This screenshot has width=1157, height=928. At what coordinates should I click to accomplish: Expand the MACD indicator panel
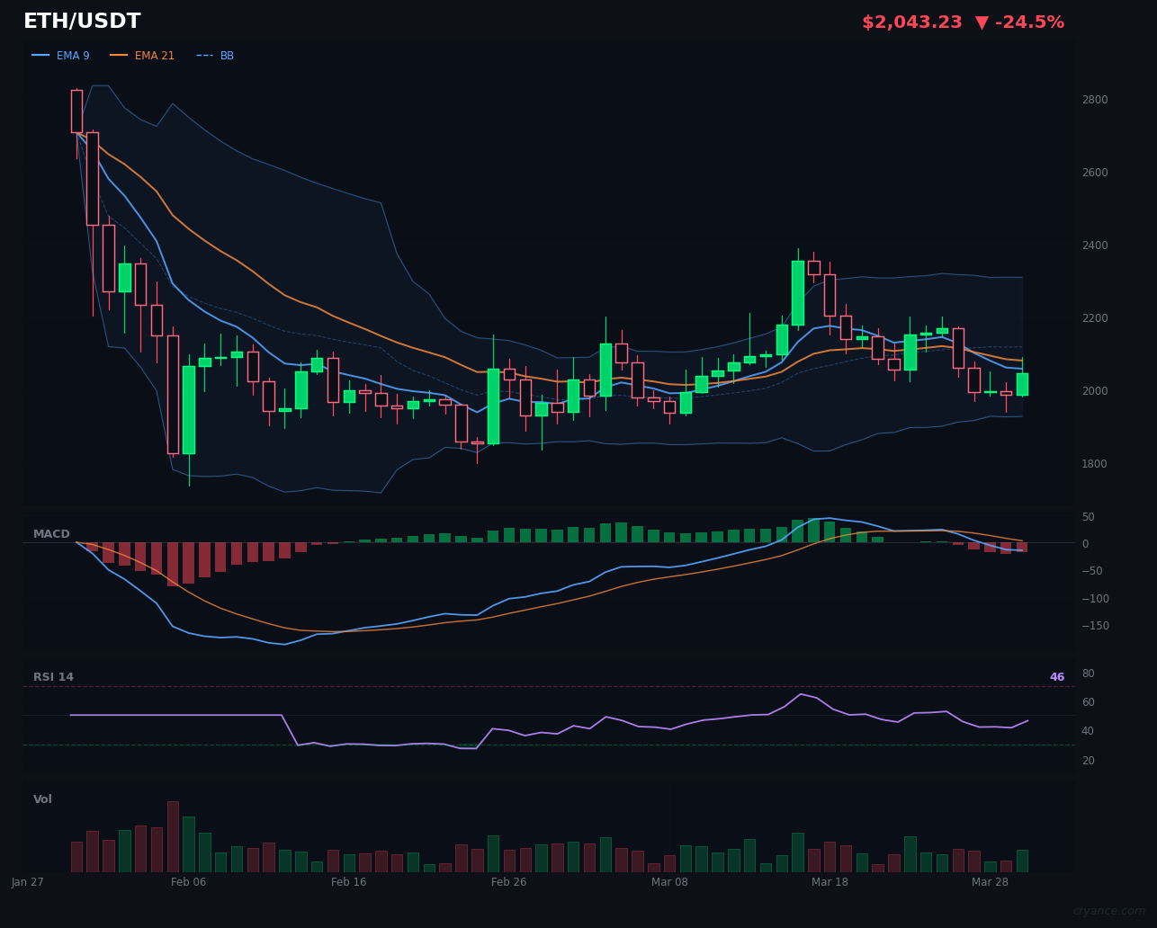coord(51,533)
